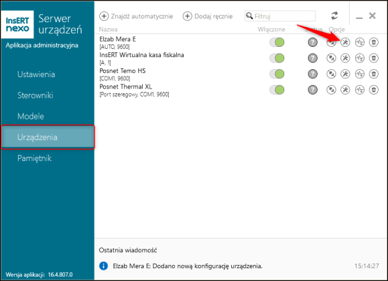The width and height of the screenshot is (388, 281).
Task: Click the status question icon for Posnet Thermal XL
Action: (313, 90)
